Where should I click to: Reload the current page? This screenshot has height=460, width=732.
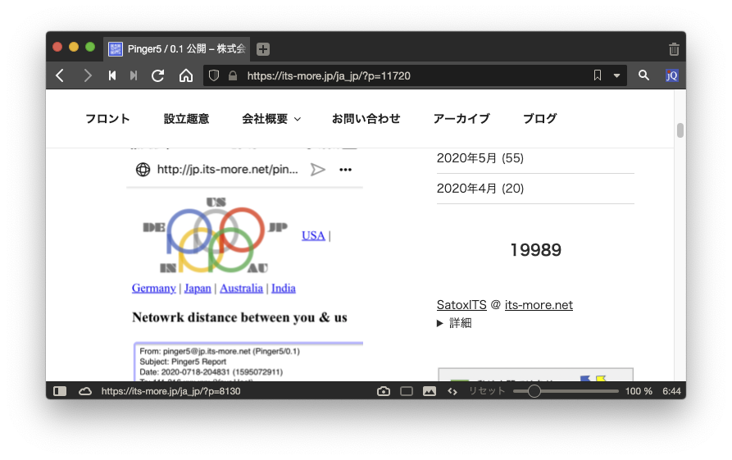158,75
